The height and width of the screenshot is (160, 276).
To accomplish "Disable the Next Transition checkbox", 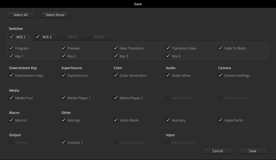I will coord(116,48).
